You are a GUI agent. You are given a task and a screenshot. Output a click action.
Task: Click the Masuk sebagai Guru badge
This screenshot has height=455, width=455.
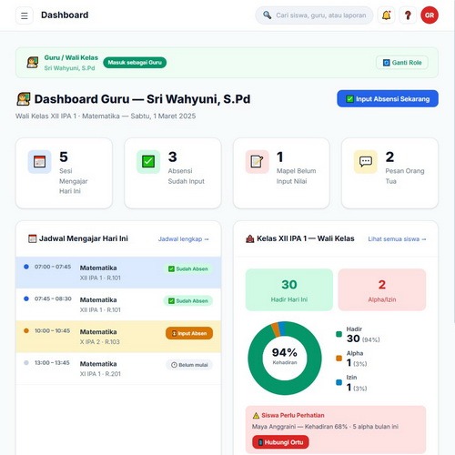click(x=135, y=63)
